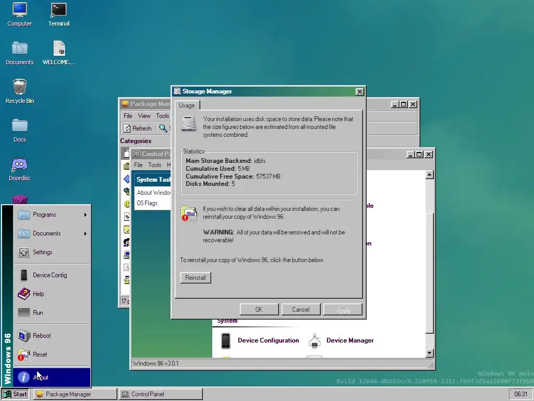Click the Reset icon in Start menu
534x401 pixels.
coord(24,355)
